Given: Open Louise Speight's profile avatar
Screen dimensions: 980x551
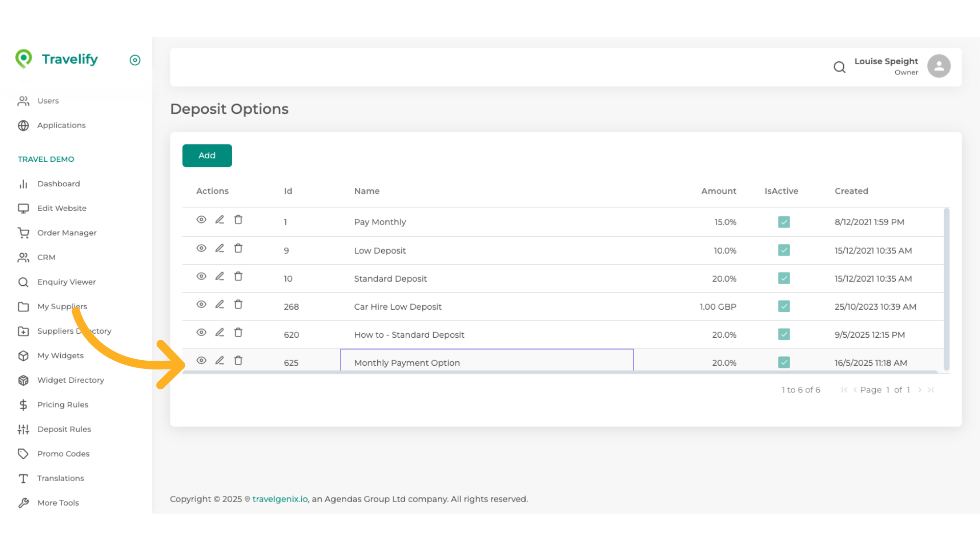Looking at the screenshot, I should pyautogui.click(x=939, y=66).
